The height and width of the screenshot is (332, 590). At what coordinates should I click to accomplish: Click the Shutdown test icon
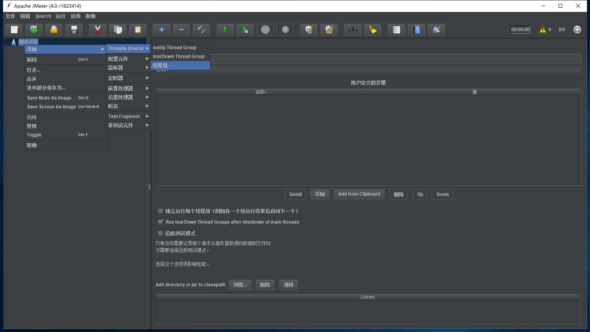click(x=285, y=30)
